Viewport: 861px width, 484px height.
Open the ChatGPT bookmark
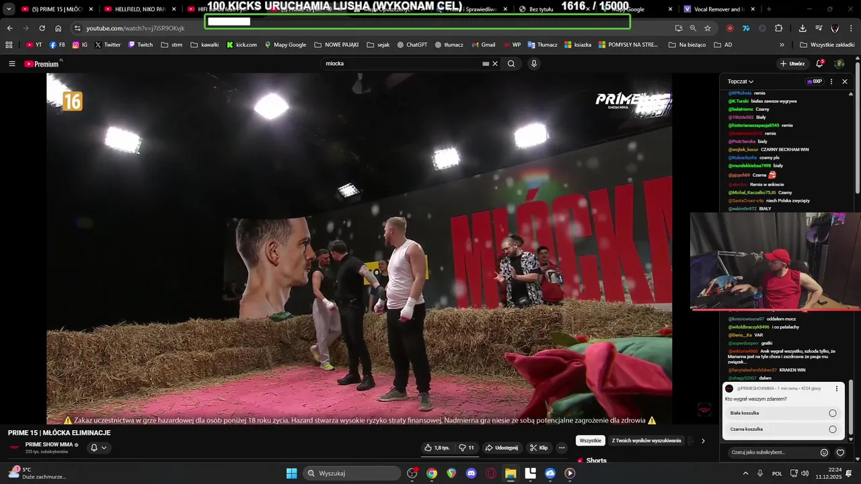click(x=412, y=45)
